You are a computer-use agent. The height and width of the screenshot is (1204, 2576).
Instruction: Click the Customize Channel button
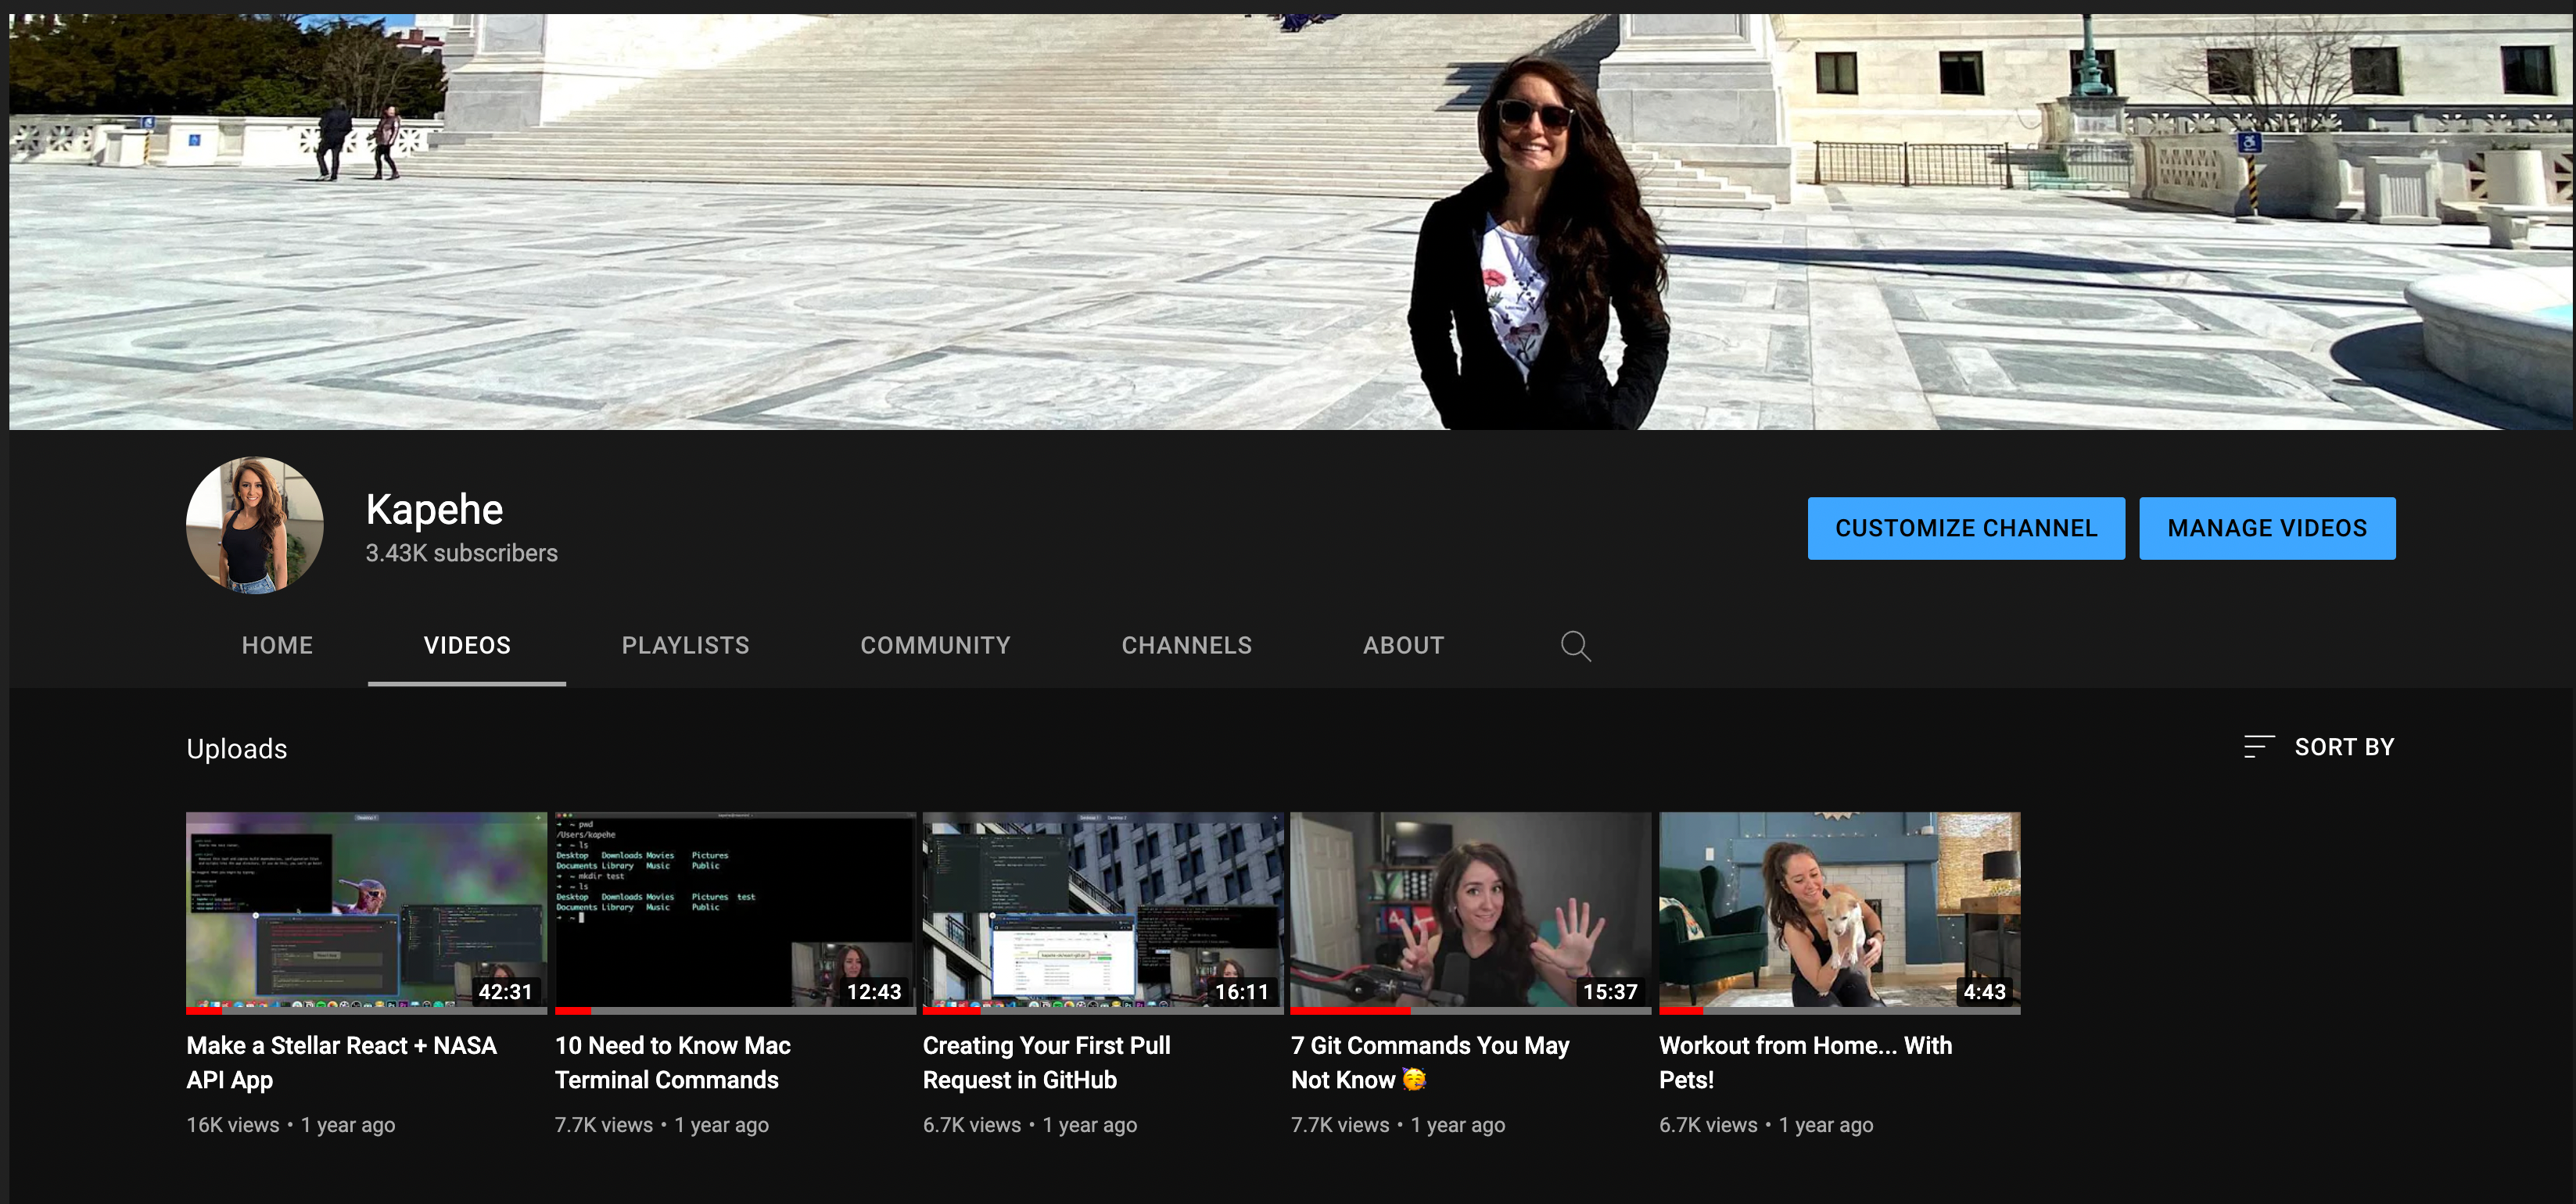click(x=1966, y=528)
